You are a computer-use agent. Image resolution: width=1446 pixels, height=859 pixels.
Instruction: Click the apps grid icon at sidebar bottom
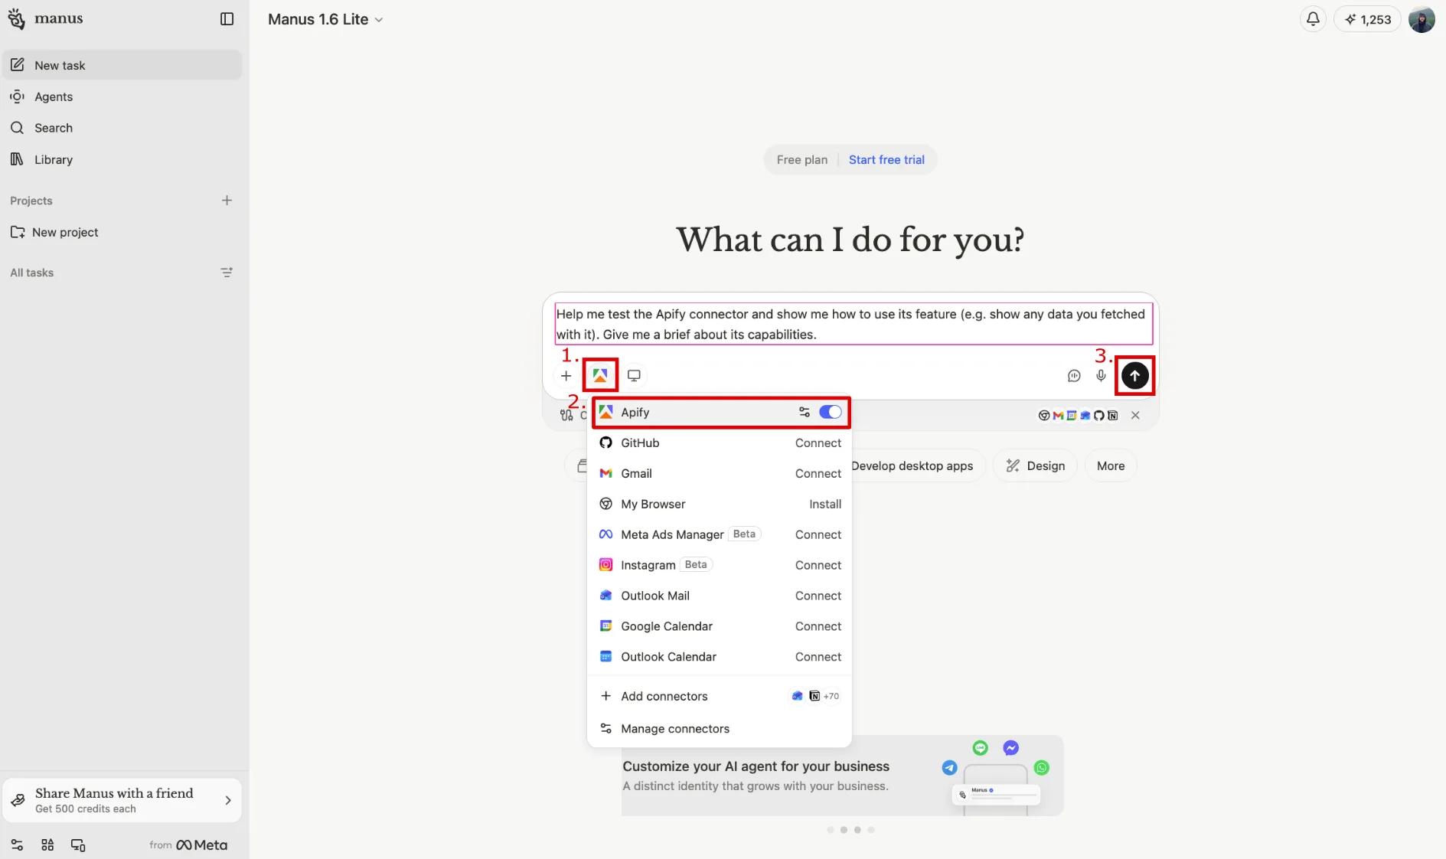(47, 845)
